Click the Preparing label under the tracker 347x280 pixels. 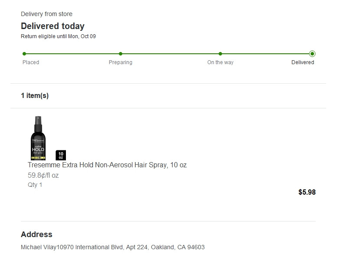point(121,62)
